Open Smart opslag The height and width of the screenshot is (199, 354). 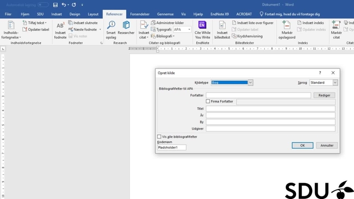111,30
